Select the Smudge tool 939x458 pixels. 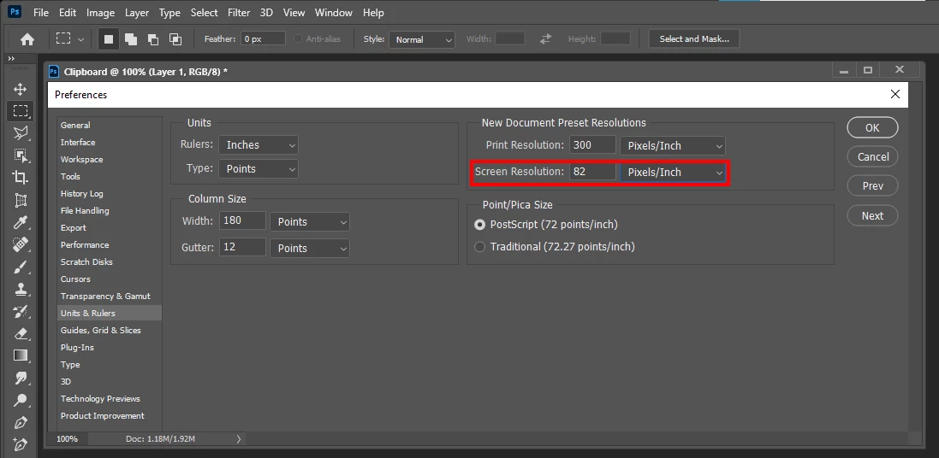21,378
